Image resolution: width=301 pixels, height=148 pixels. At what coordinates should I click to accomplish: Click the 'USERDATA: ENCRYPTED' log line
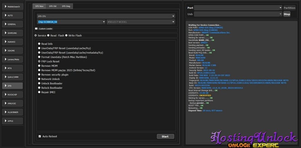(x=200, y=95)
